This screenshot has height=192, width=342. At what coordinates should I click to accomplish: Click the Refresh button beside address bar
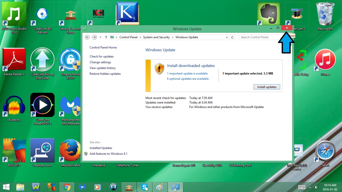click(x=232, y=37)
